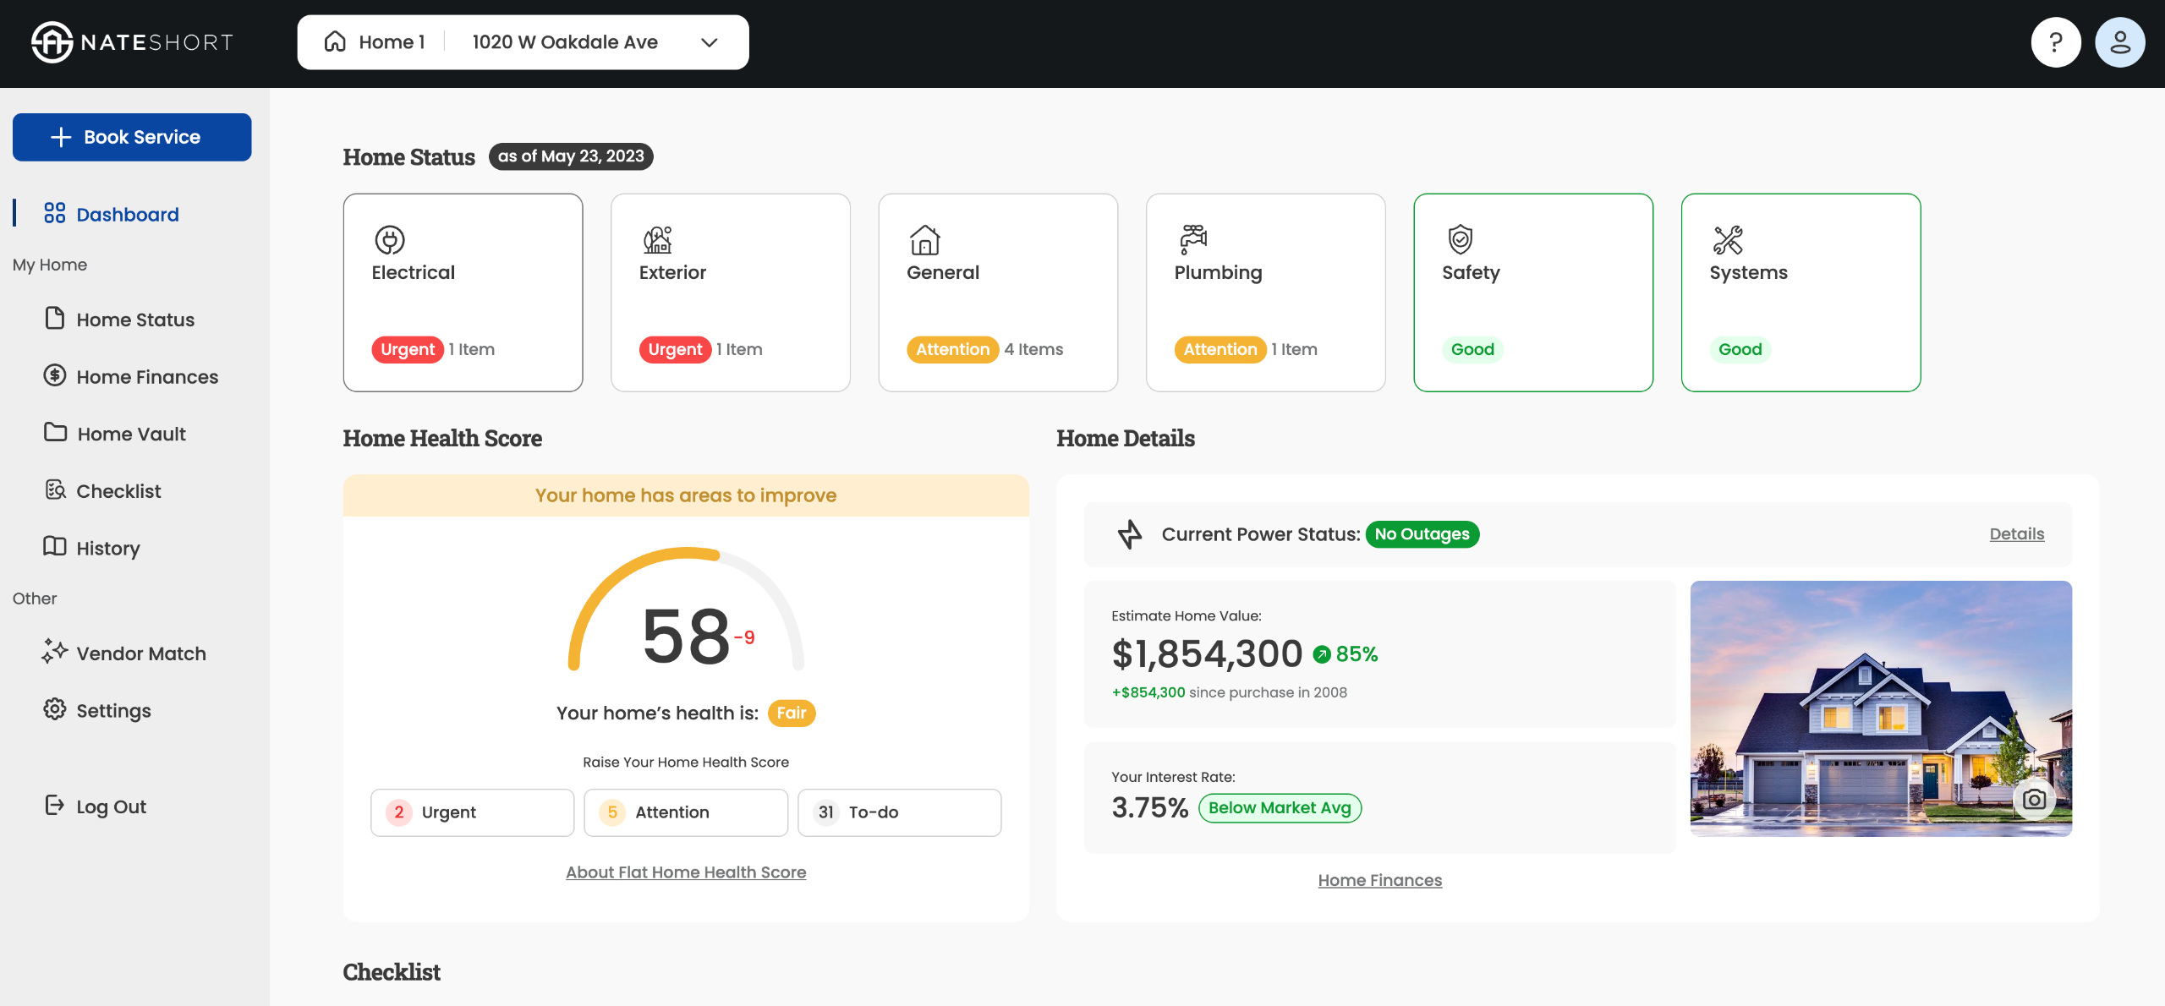Click the power status Details link
The width and height of the screenshot is (2165, 1006).
pyautogui.click(x=2016, y=534)
